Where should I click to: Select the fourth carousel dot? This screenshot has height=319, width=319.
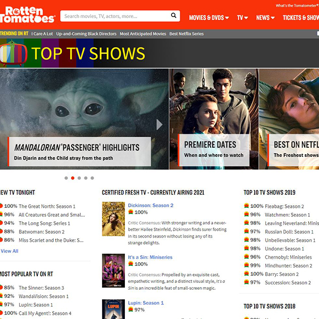(86, 178)
